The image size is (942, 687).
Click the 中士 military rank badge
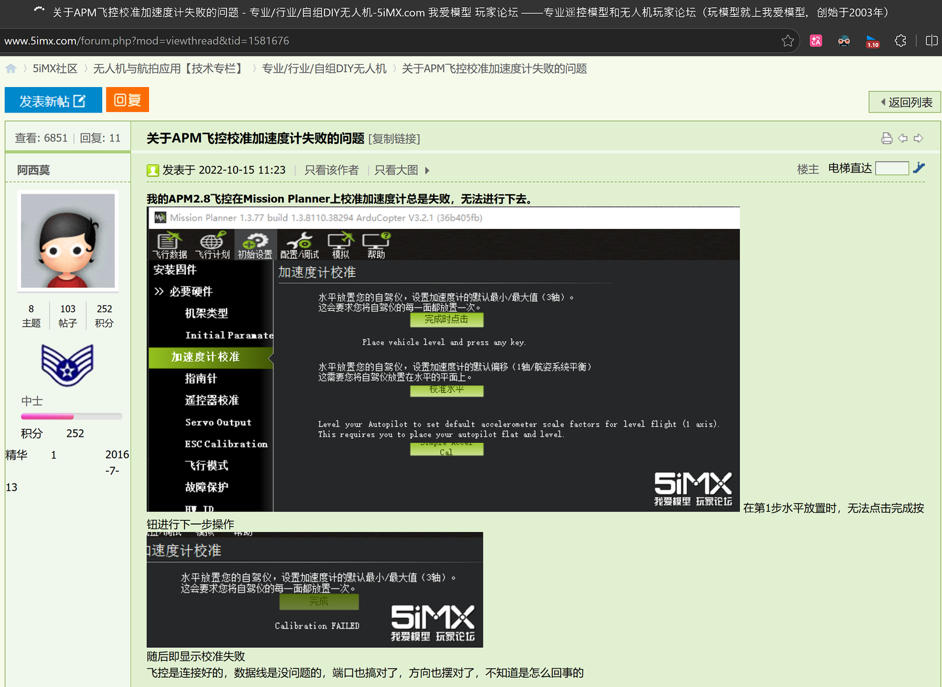tap(67, 366)
